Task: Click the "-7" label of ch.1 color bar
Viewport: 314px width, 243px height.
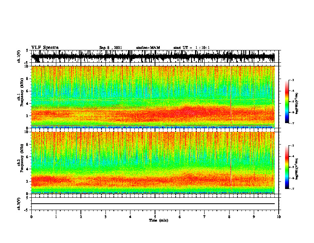Action: click(x=292, y=123)
